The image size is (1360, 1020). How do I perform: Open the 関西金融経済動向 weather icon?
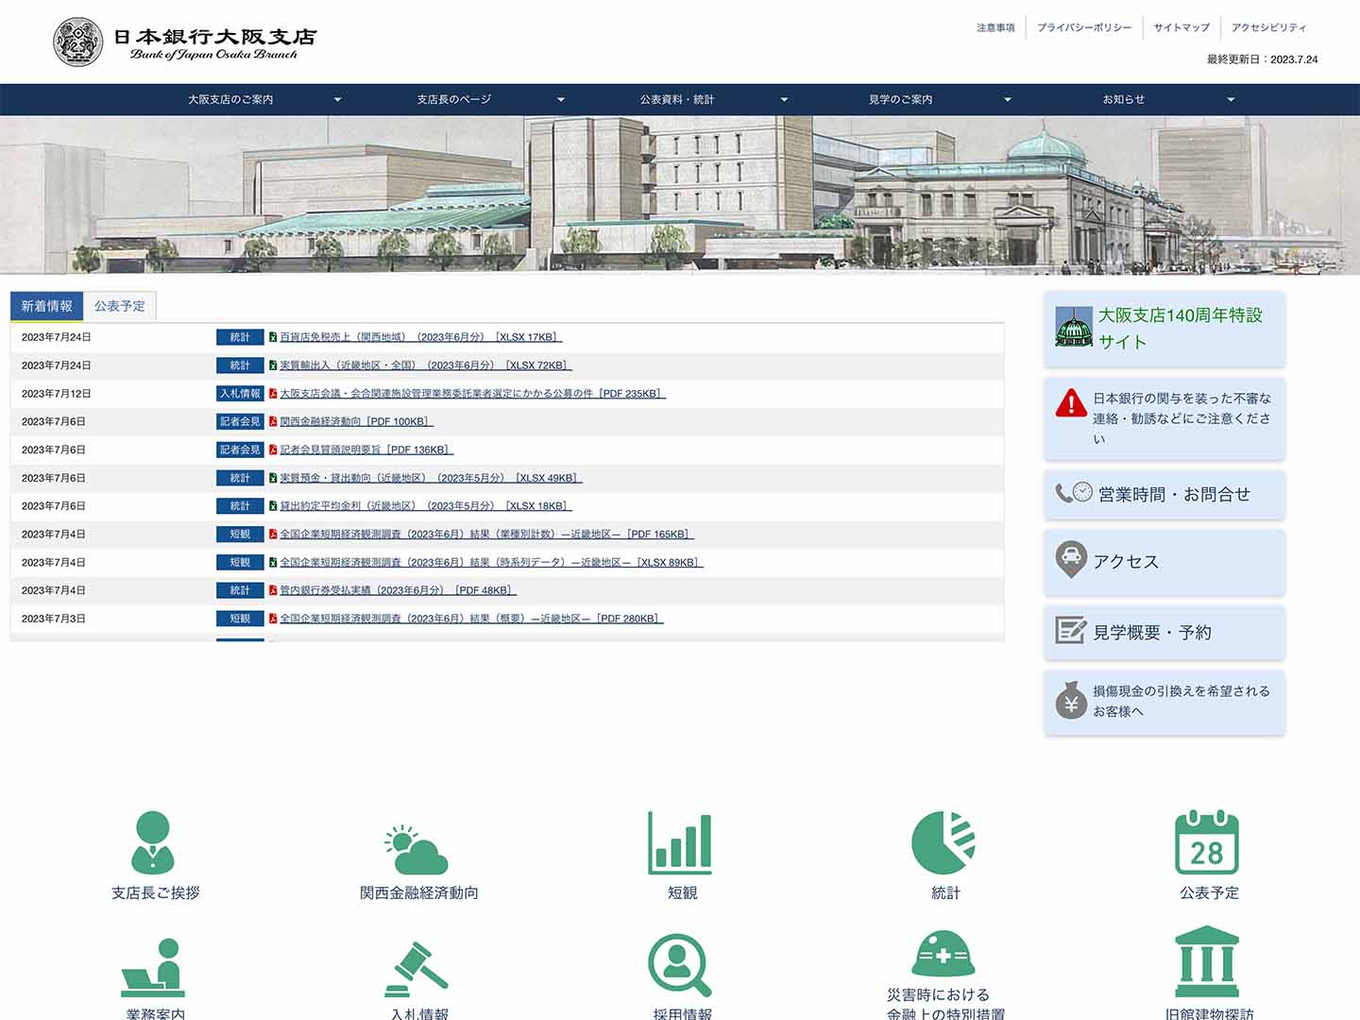click(416, 849)
